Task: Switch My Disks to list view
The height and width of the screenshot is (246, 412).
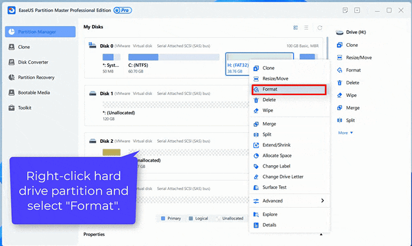Action: coord(306,28)
